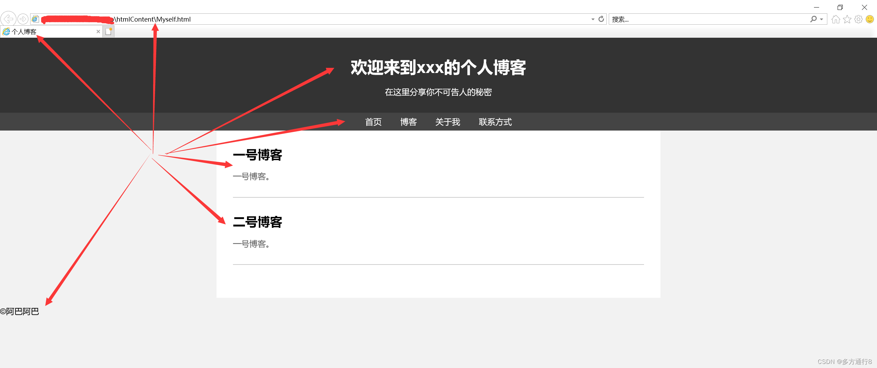Screen dimensions: 877x368
Task: Minimize the browser window
Action: [816, 7]
